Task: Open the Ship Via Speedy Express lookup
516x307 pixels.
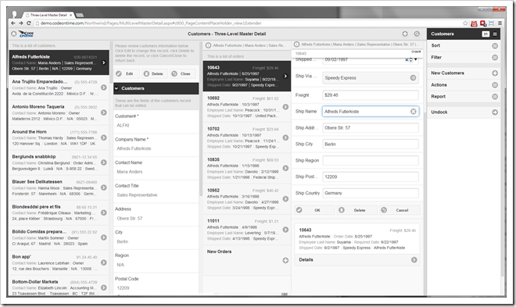Action: click(x=413, y=78)
